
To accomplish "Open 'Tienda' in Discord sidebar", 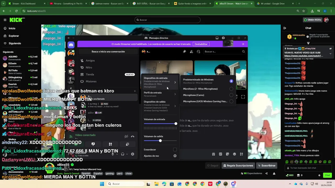I will tap(108, 74).
